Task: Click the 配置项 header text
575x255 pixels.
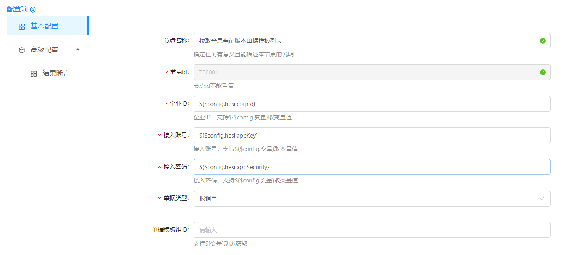Action: 17,9
